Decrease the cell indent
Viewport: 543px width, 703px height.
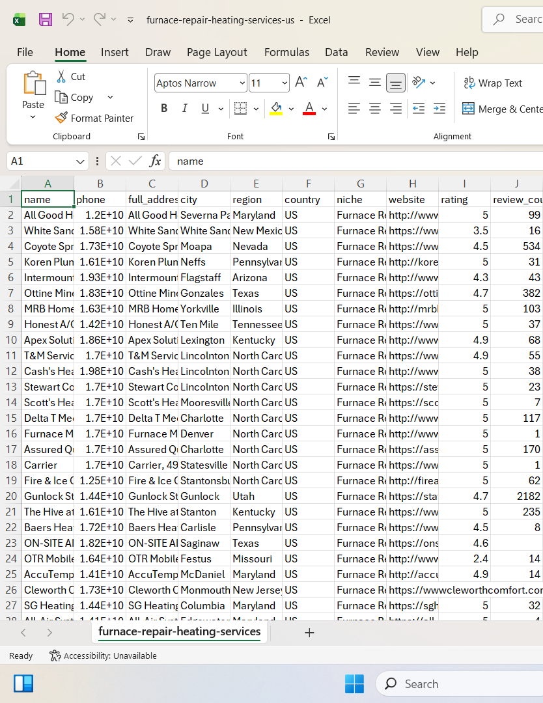click(x=419, y=109)
